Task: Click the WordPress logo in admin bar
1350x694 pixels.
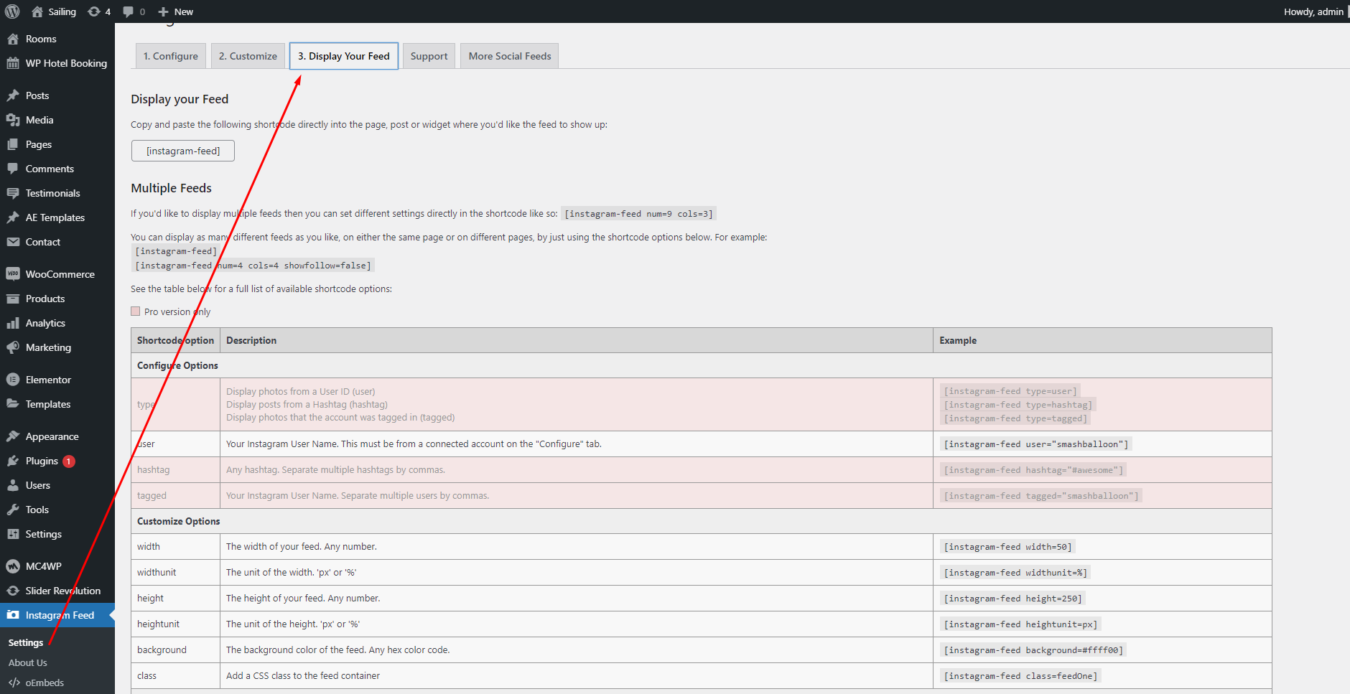Action: [x=11, y=11]
